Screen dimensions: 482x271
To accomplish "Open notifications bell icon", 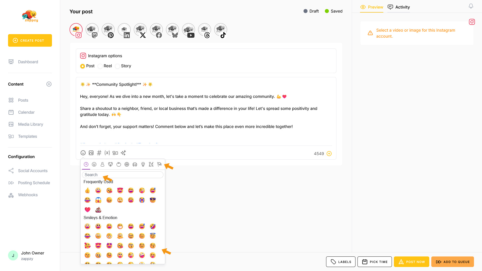I will pyautogui.click(x=471, y=6).
